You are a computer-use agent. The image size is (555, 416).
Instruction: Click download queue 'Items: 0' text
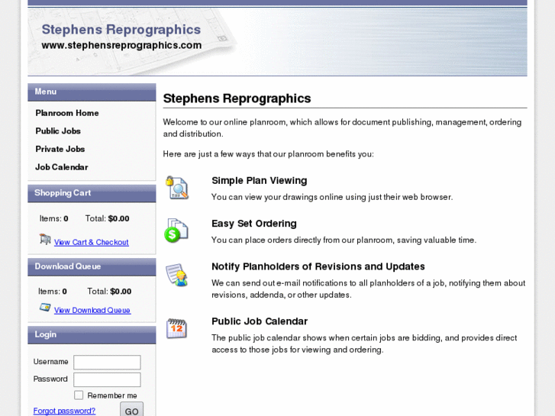pyautogui.click(x=53, y=292)
